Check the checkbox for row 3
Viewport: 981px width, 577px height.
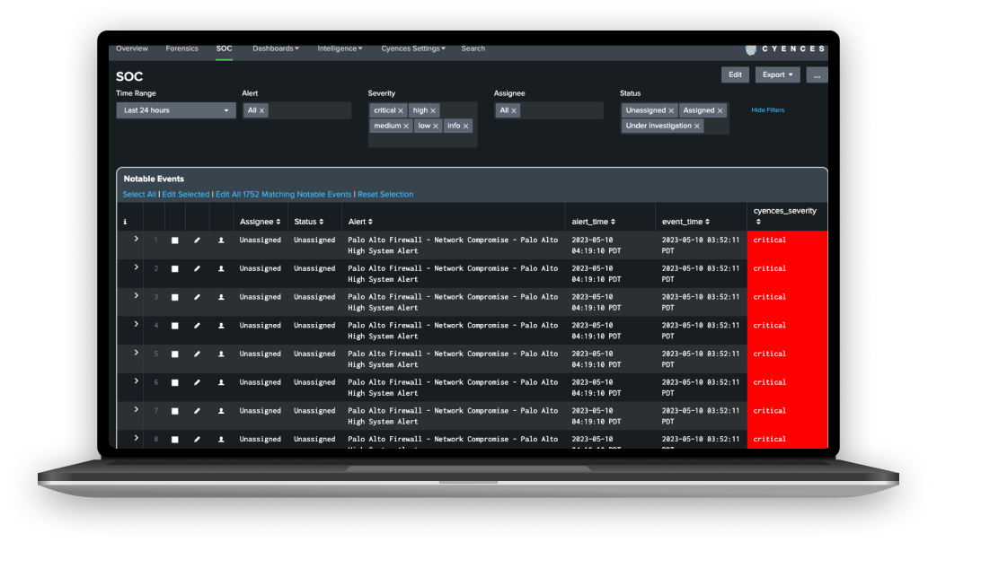(175, 298)
